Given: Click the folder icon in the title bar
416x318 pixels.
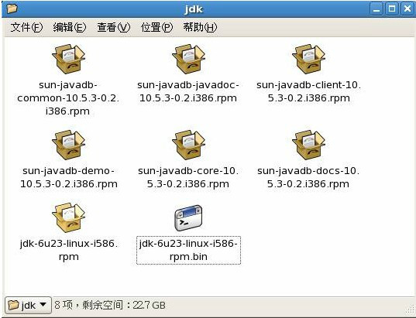Looking at the screenshot, I should pyautogui.click(x=12, y=9).
